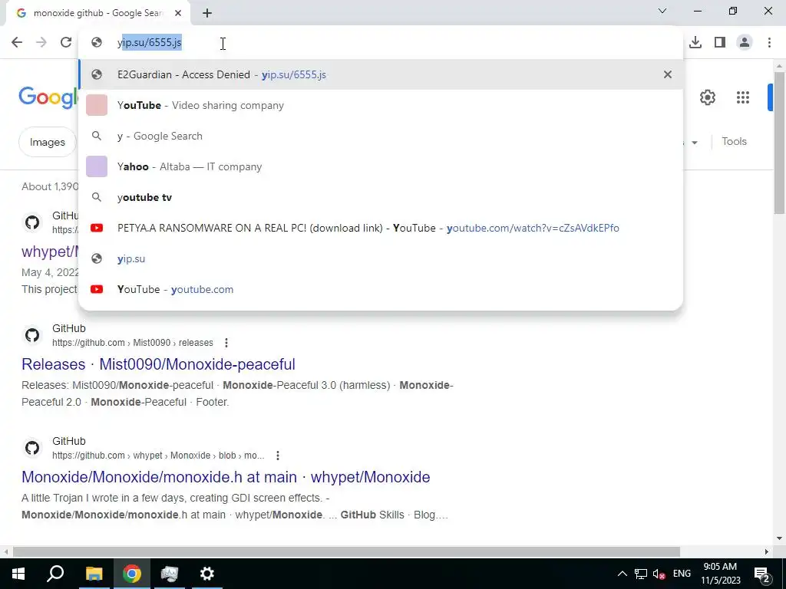
Task: Click the Google logo
Action: click(x=48, y=97)
